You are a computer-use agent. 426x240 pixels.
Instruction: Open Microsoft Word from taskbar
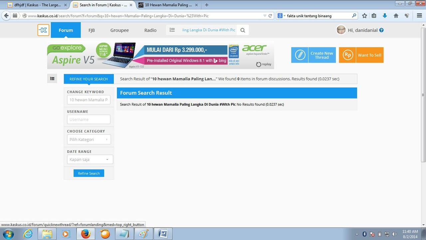point(163,234)
